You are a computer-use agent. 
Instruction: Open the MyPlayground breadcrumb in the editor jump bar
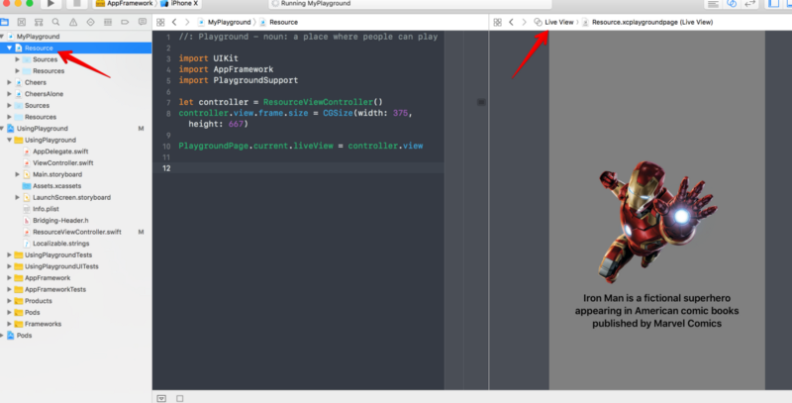(225, 22)
